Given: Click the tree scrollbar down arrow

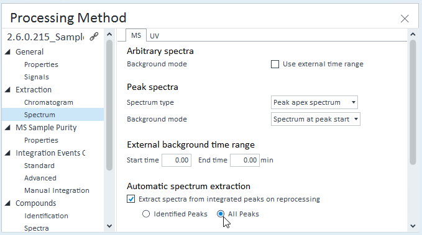Looking at the screenshot, I should (109, 226).
